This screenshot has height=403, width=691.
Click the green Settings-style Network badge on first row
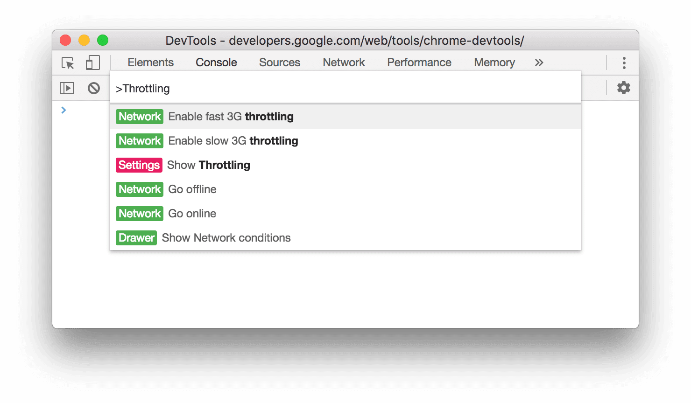pos(139,117)
